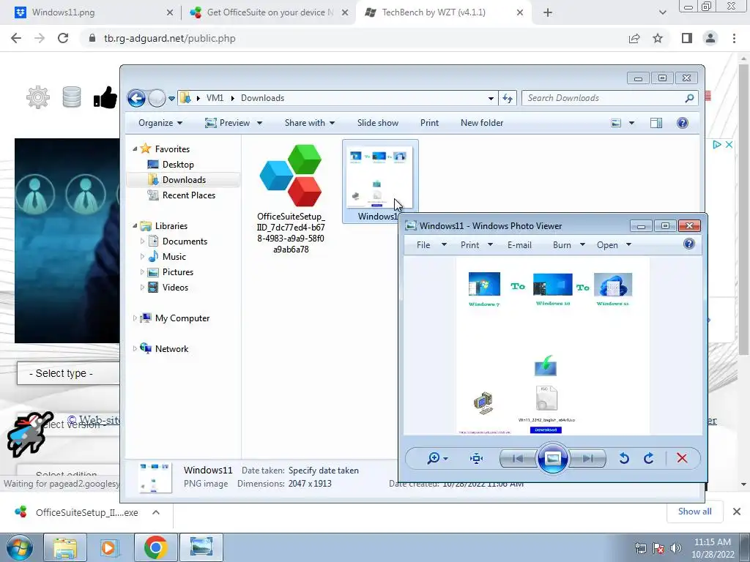
Task: Open Explorer recent locations dropdown arrow
Action: (171, 99)
